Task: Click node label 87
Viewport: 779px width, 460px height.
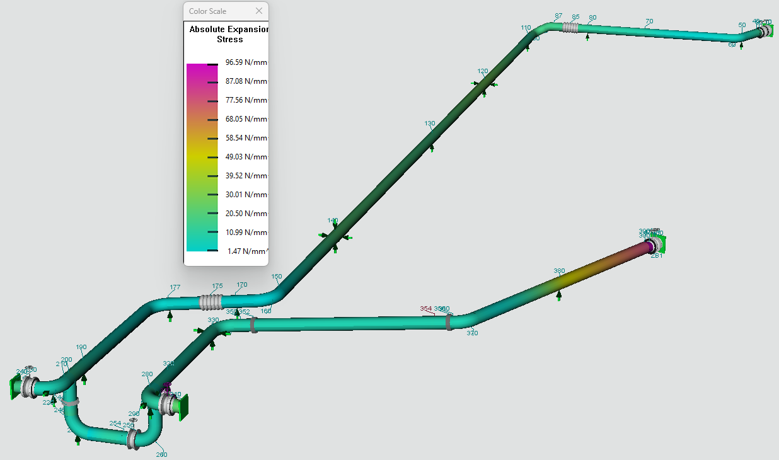Action: click(558, 16)
